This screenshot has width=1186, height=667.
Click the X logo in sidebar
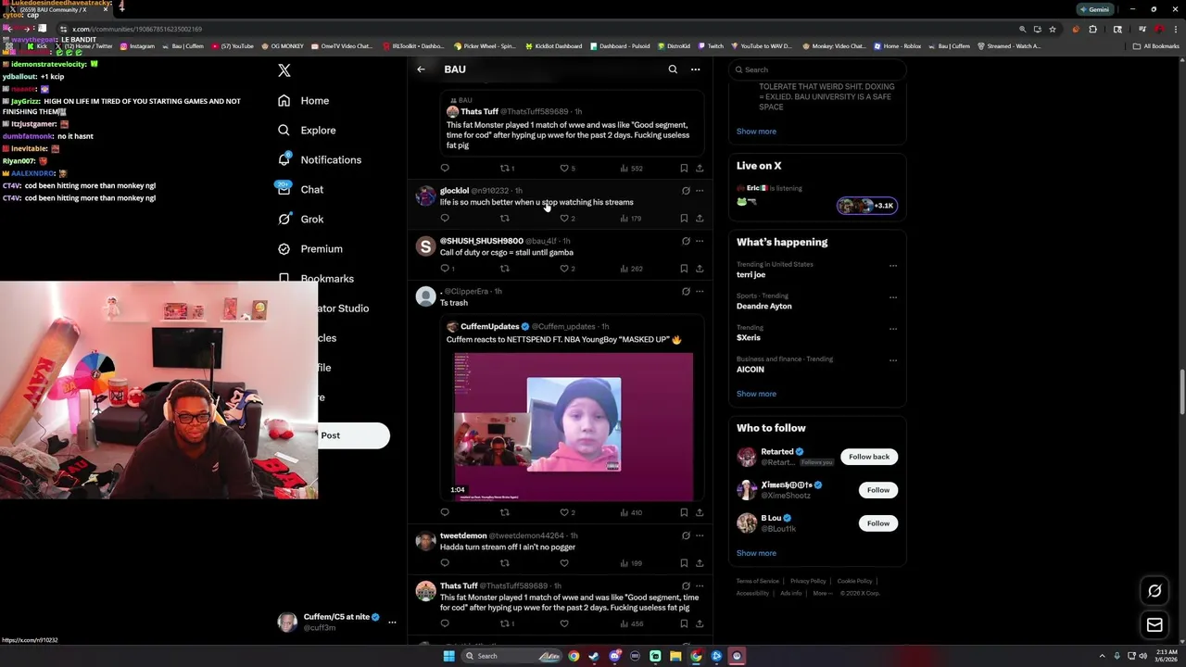click(x=284, y=70)
